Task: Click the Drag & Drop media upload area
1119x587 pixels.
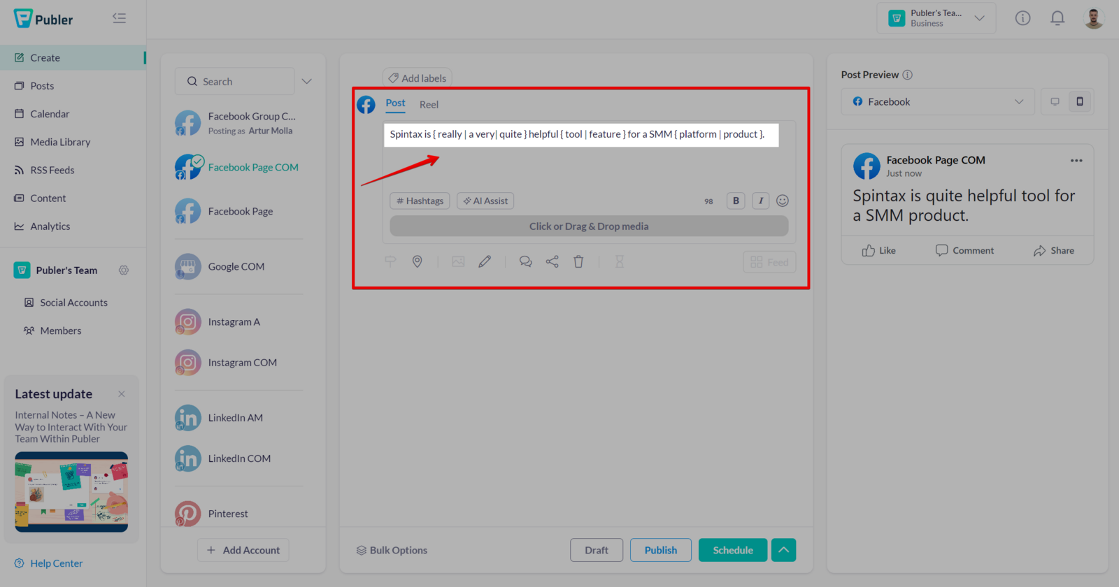Action: coord(589,226)
